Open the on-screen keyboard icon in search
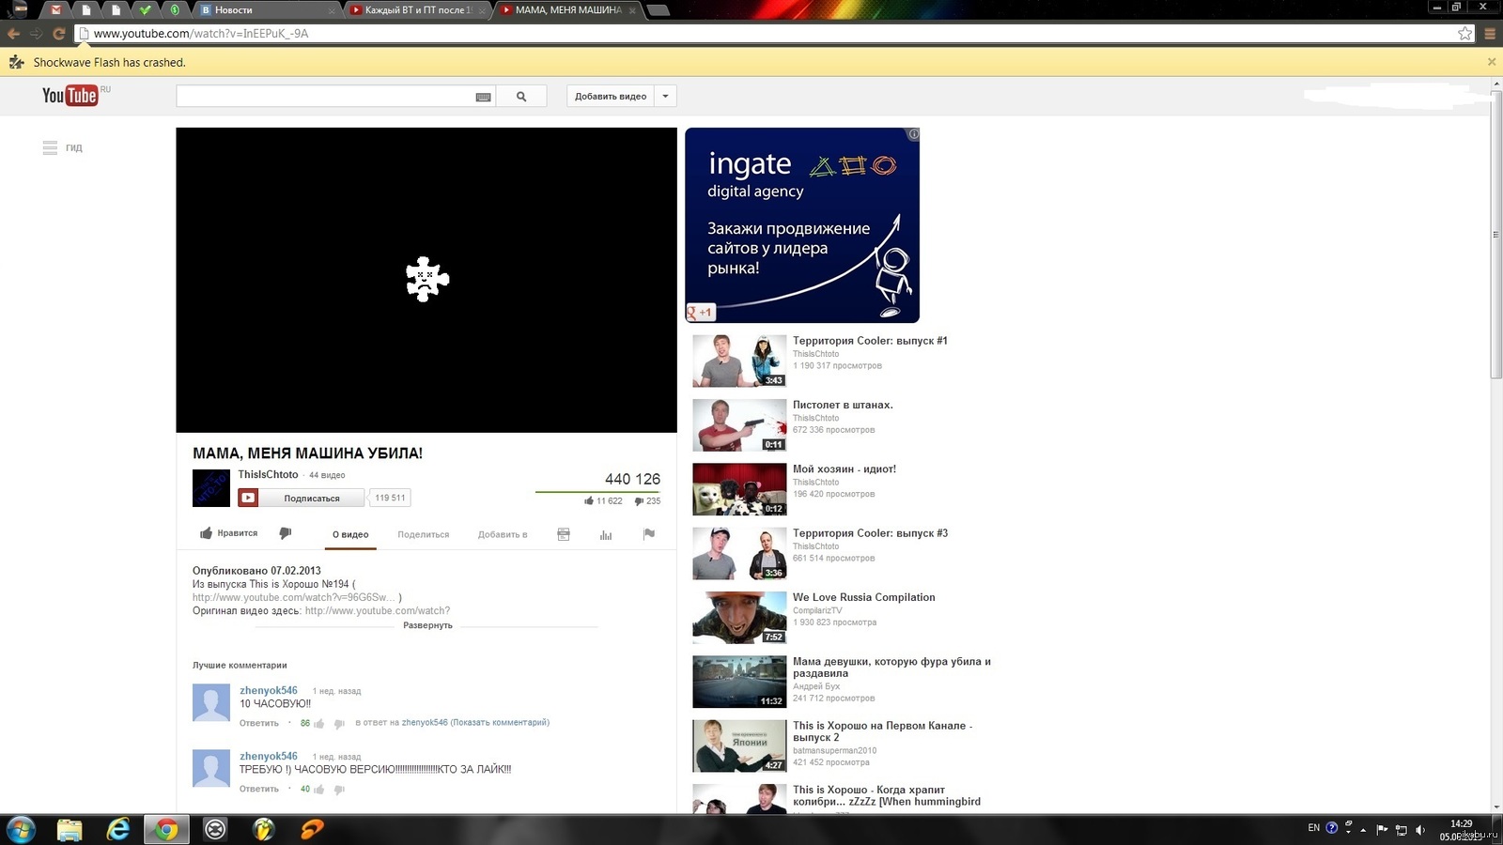The width and height of the screenshot is (1503, 845). click(x=483, y=97)
